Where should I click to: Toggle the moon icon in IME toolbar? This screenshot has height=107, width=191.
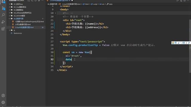(x=178, y=43)
